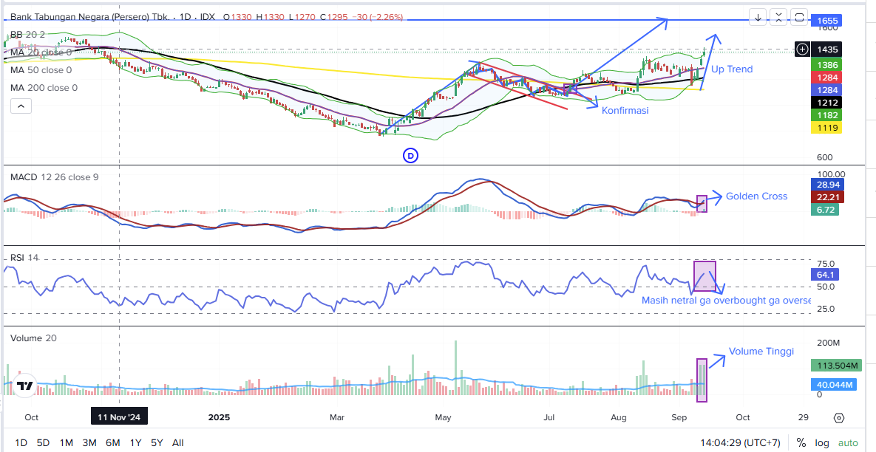
Task: Open timezone menu at 14:04:29 (UTC+7)
Action: tap(740, 443)
